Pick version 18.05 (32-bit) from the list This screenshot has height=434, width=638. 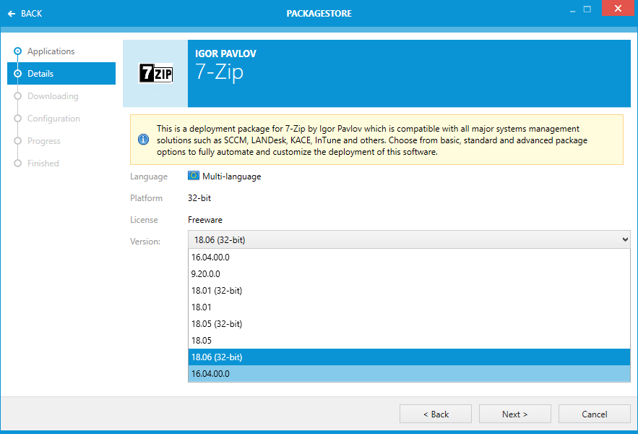tap(217, 324)
